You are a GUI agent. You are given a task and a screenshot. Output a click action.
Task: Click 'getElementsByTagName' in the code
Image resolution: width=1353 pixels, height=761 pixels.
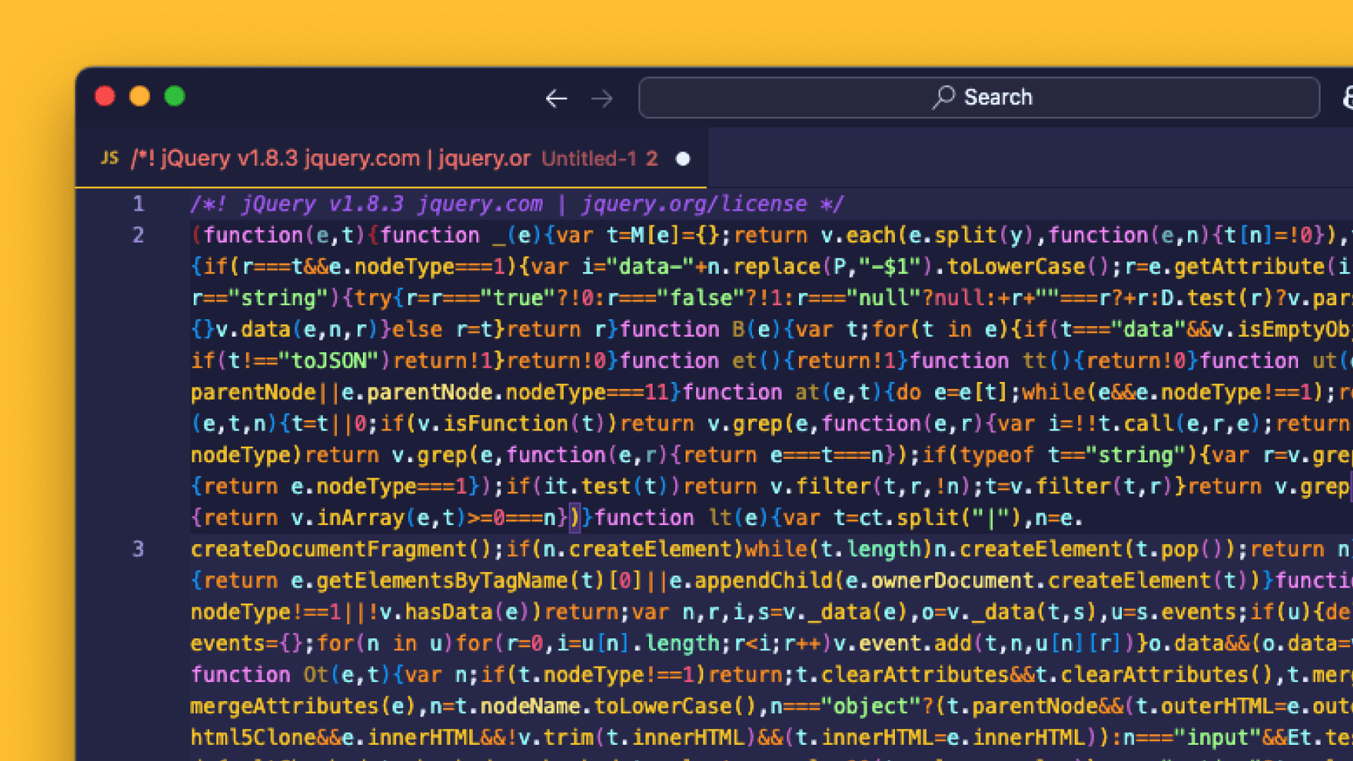click(x=442, y=581)
